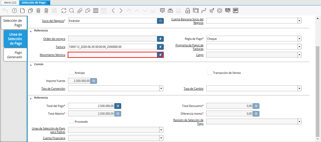Click the padlock icon in toolbar
The width and height of the screenshot is (321, 142).
click(x=188, y=11)
